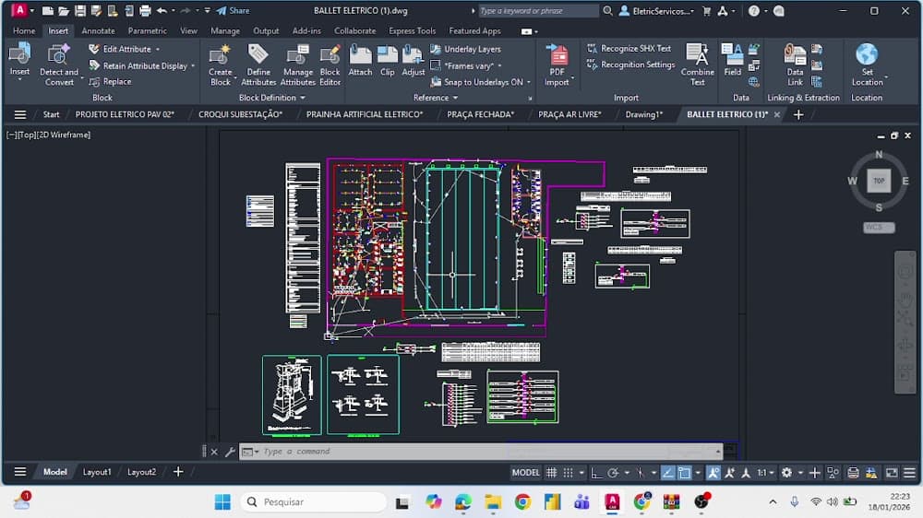This screenshot has width=923, height=518.
Task: Open the AutoCAD application menu logo
Action: (x=18, y=10)
